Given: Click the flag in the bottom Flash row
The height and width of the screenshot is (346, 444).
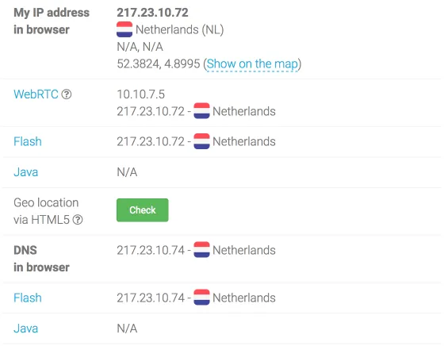Looking at the screenshot, I should [201, 298].
